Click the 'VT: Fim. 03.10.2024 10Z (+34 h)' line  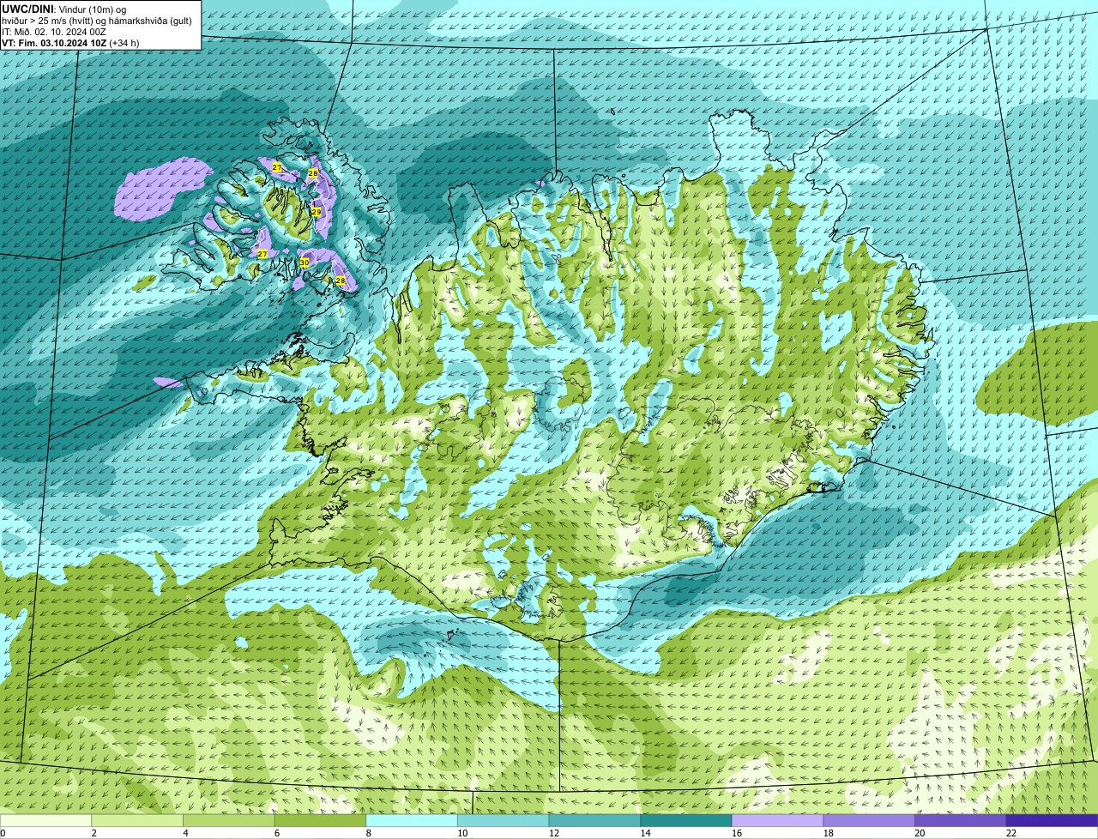point(70,42)
